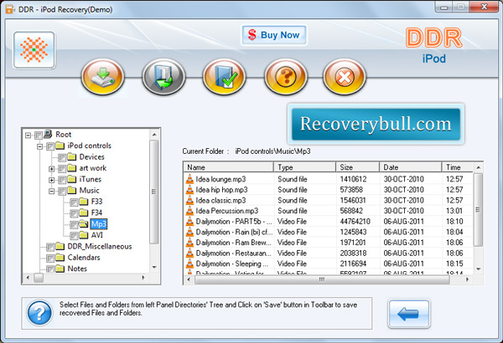Click the orange exit X toolbar icon
This screenshot has height=343, width=503.
coord(345,77)
